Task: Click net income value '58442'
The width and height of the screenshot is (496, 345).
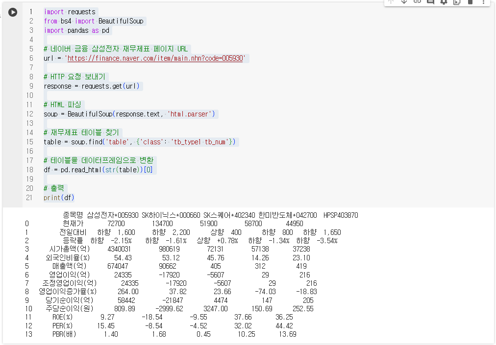Action: click(126, 300)
